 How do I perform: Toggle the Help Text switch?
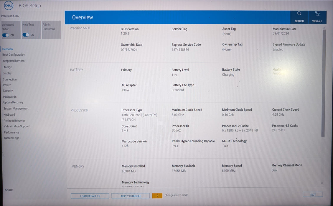[x=26, y=35]
